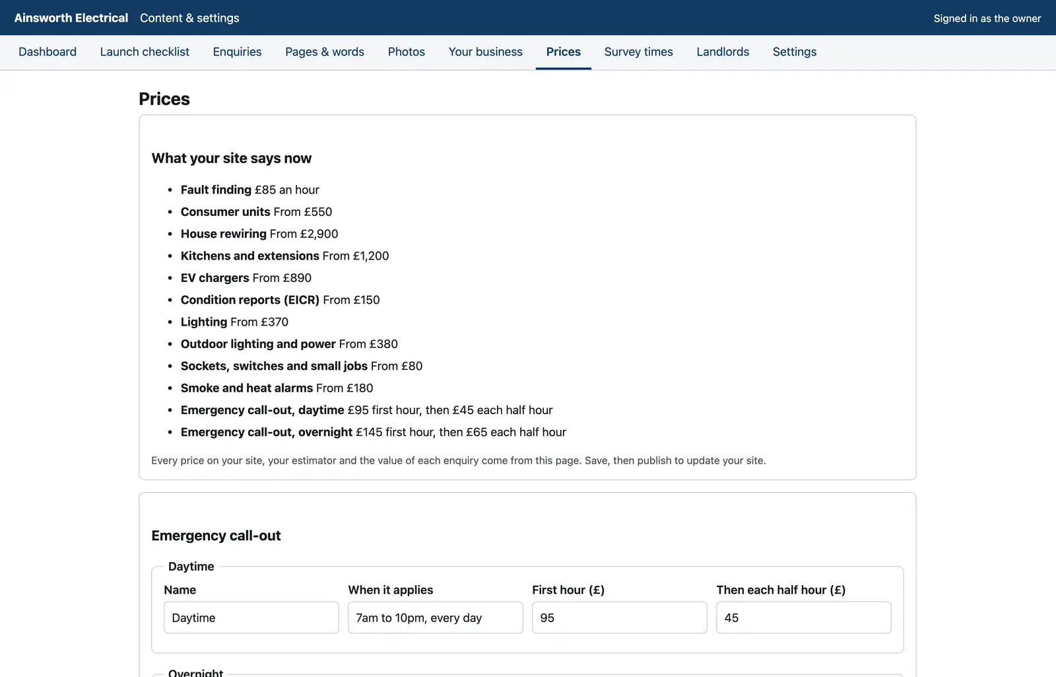Click Kitchens and extensions From £1,200 line
This screenshot has width=1056, height=677.
point(285,256)
